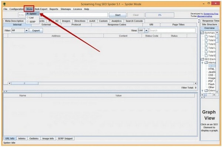Switch to the AJAX tab
This screenshot has height=147, width=222.
(x=92, y=21)
